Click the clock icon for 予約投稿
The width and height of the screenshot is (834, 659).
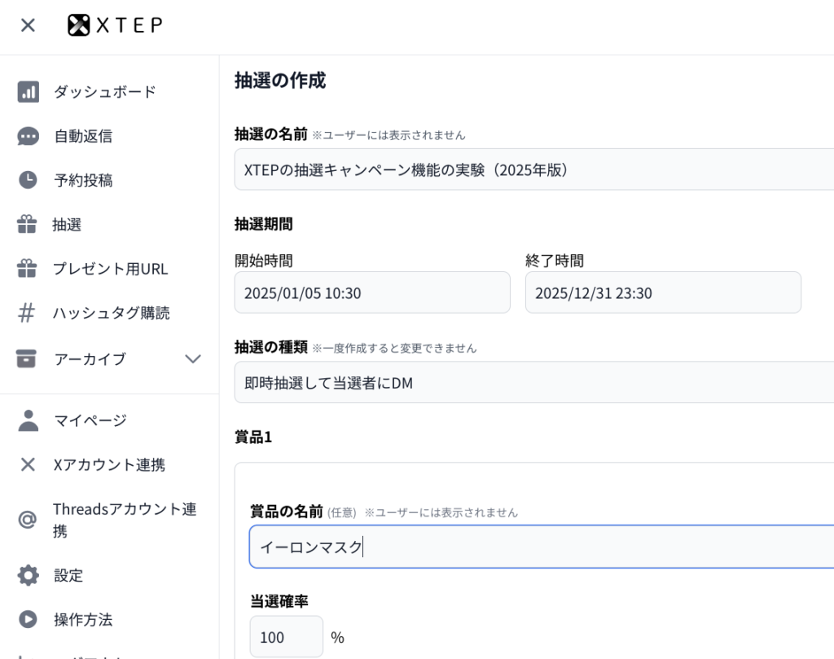pos(27,180)
